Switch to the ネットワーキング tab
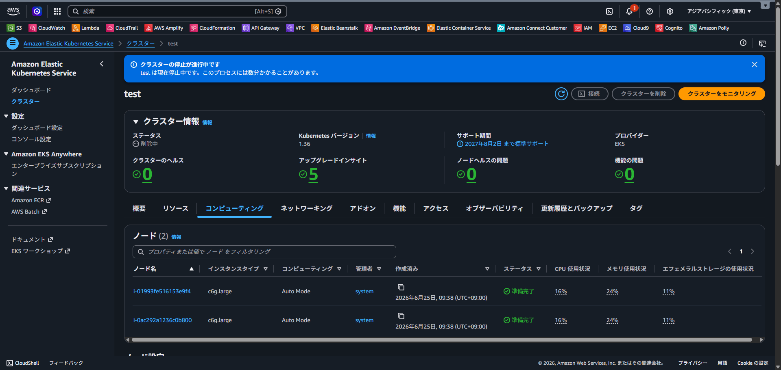 [307, 208]
